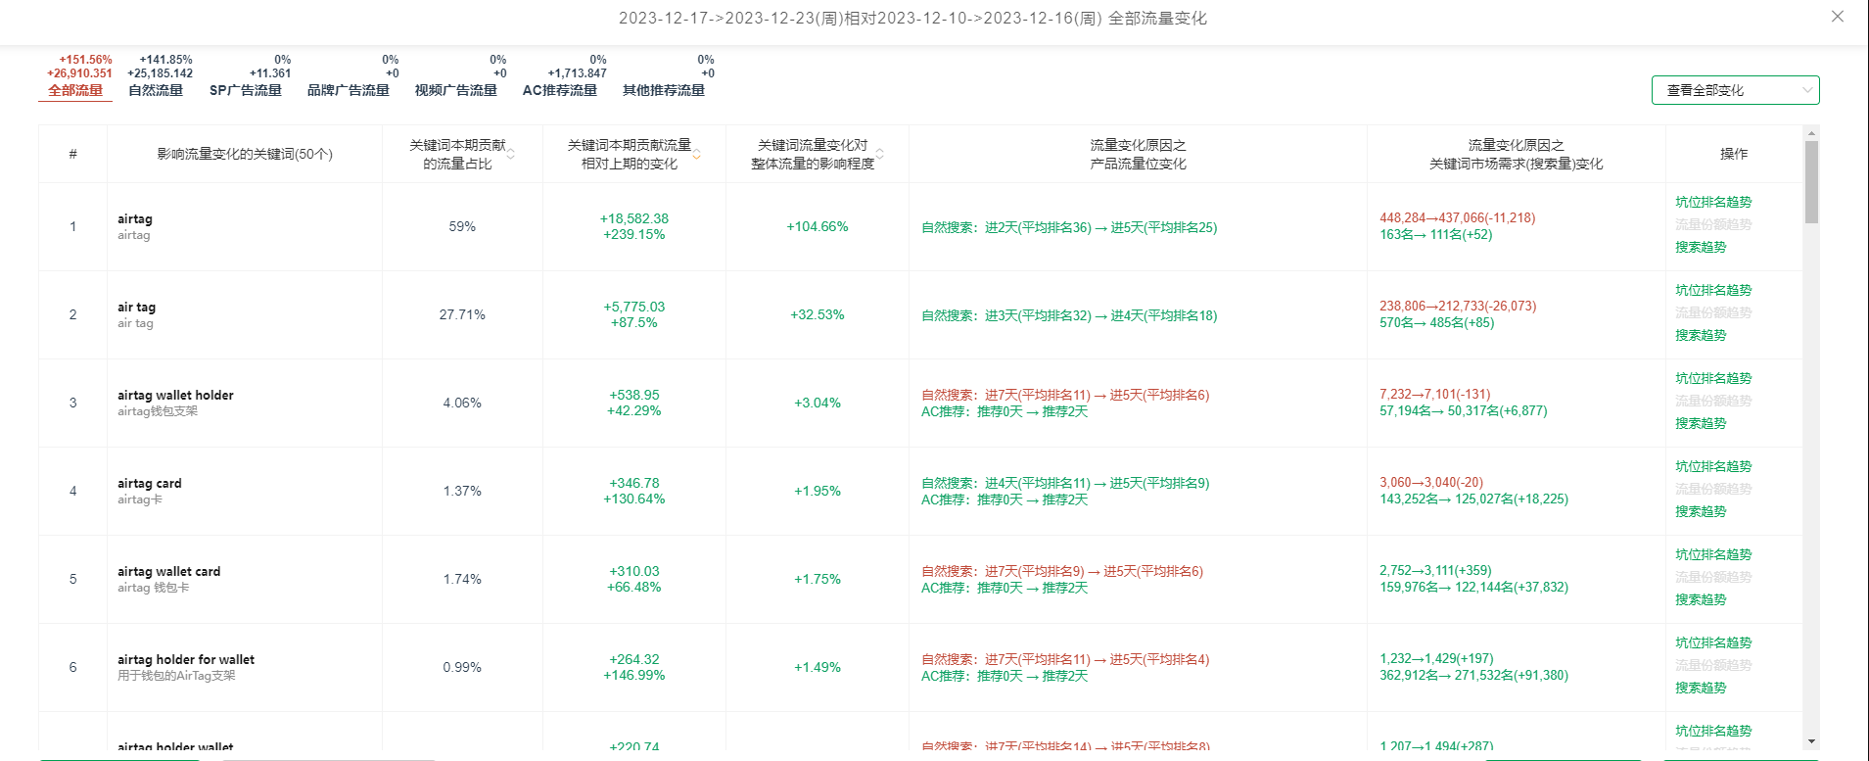Sort by keyword traffic share column
The height and width of the screenshot is (761, 1869).
point(510,154)
